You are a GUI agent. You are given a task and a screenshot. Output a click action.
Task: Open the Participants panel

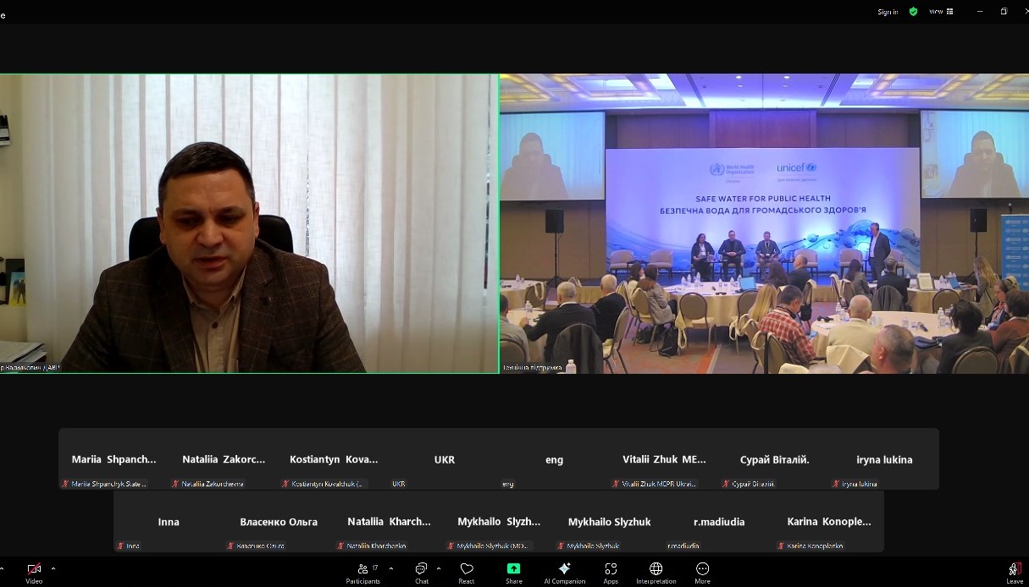pos(362,573)
